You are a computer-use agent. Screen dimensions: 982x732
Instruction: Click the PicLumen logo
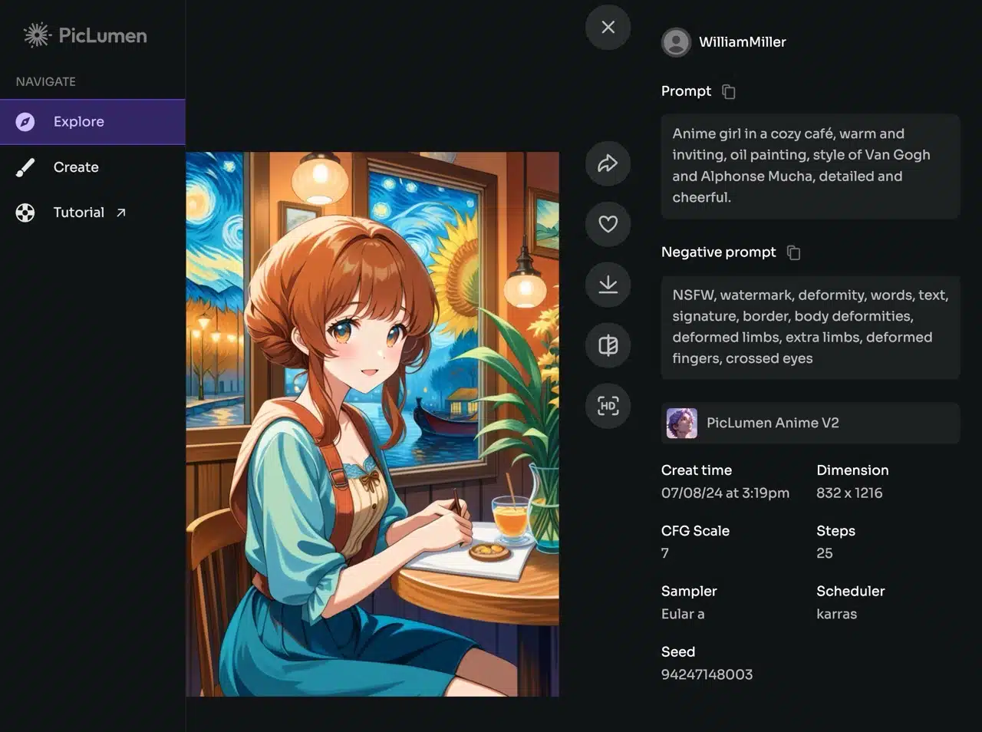(85, 35)
